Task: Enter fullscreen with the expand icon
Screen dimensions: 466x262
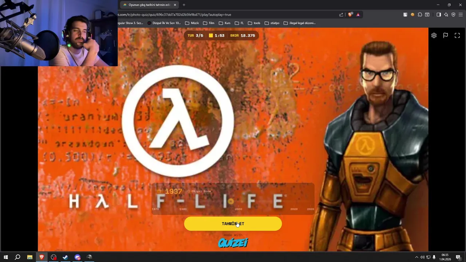Action: click(x=457, y=35)
